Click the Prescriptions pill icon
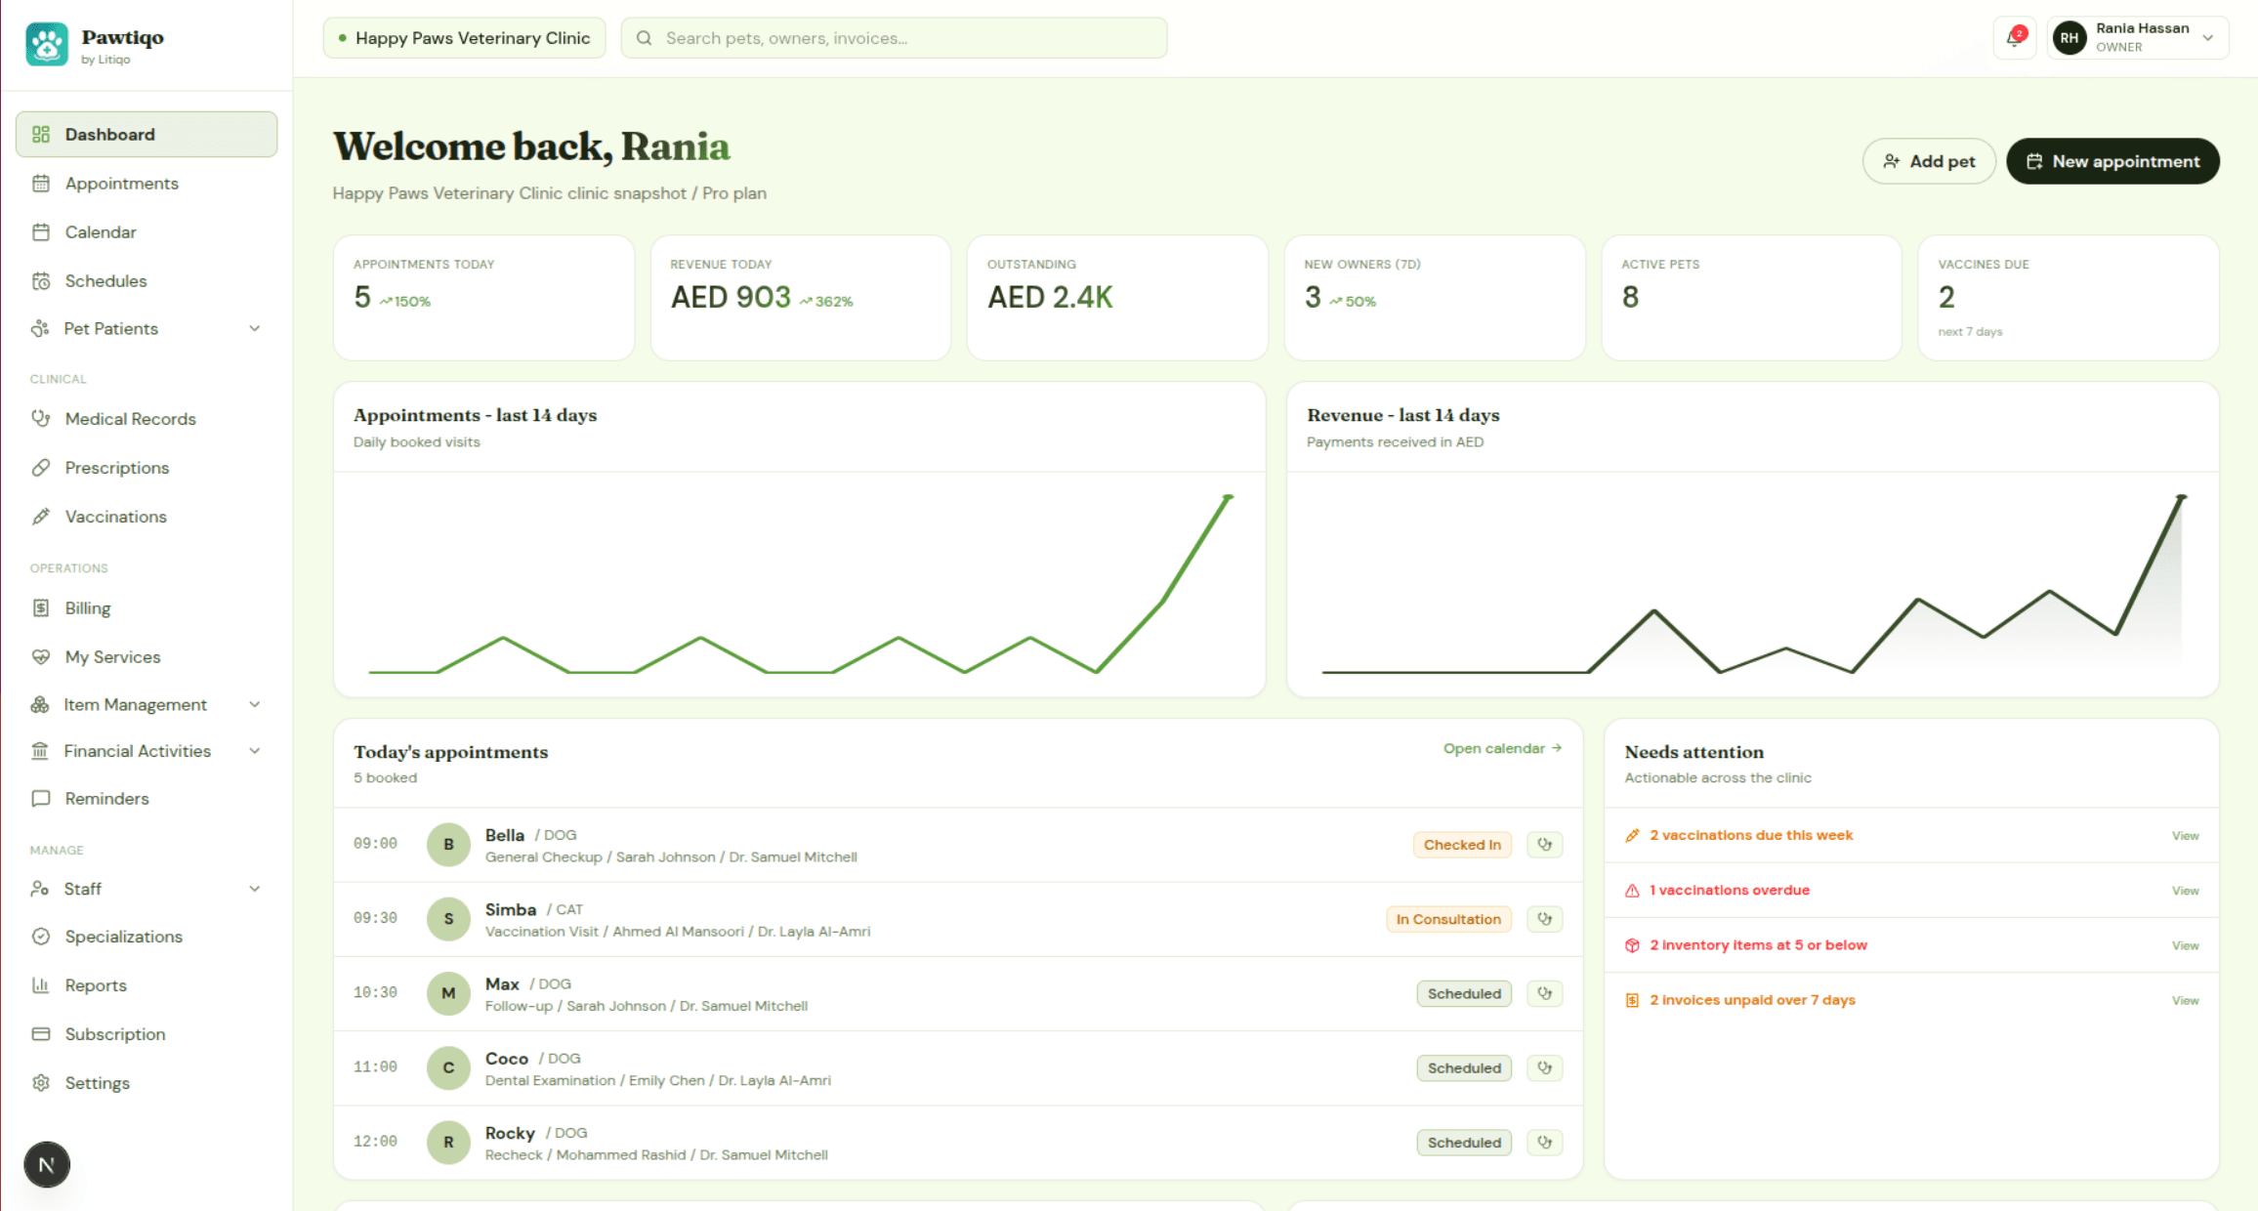2258x1211 pixels. click(x=41, y=467)
